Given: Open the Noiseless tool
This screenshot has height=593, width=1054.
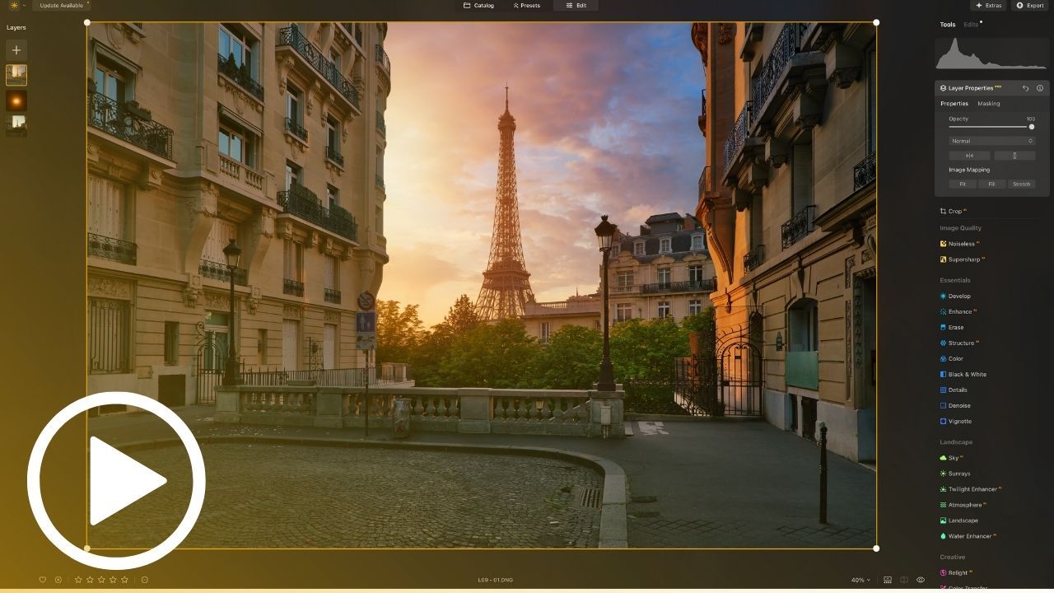Looking at the screenshot, I should coord(959,244).
